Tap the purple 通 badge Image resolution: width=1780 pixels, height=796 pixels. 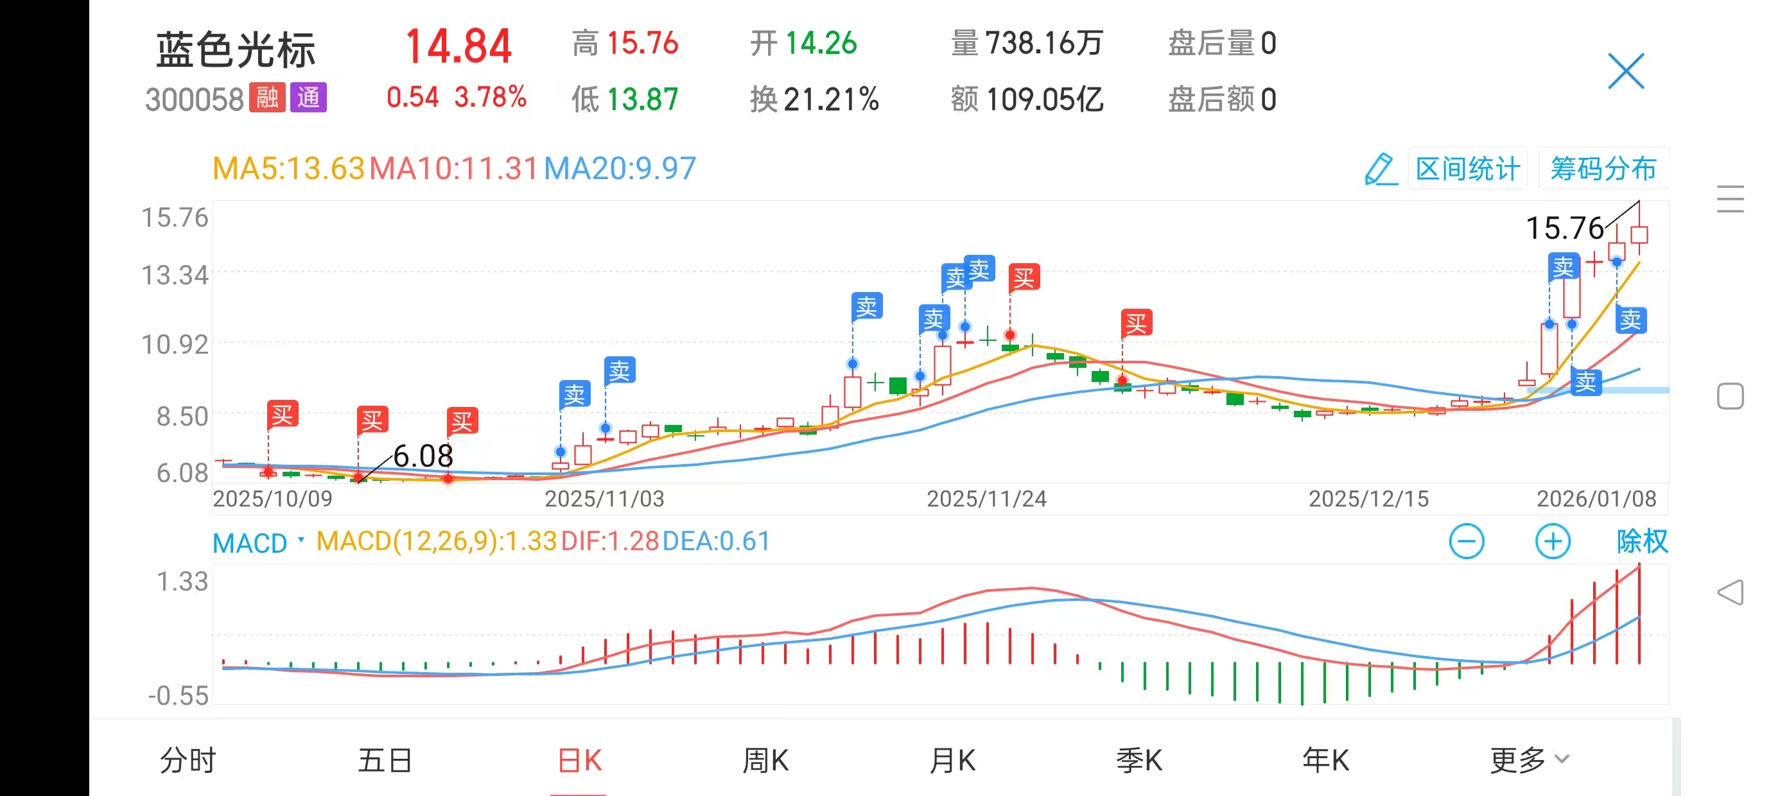coord(308,98)
